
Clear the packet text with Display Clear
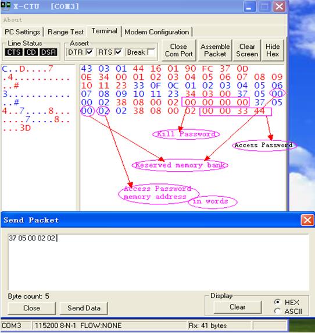click(x=238, y=307)
